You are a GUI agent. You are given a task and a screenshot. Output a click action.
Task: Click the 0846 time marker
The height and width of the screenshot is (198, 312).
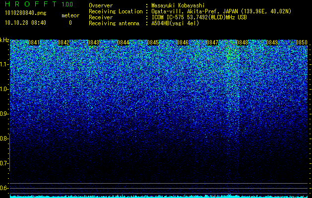pyautogui.click(x=183, y=43)
